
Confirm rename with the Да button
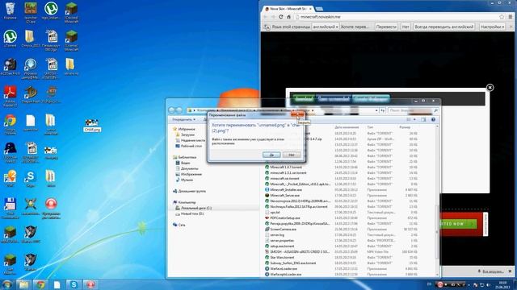point(271,155)
